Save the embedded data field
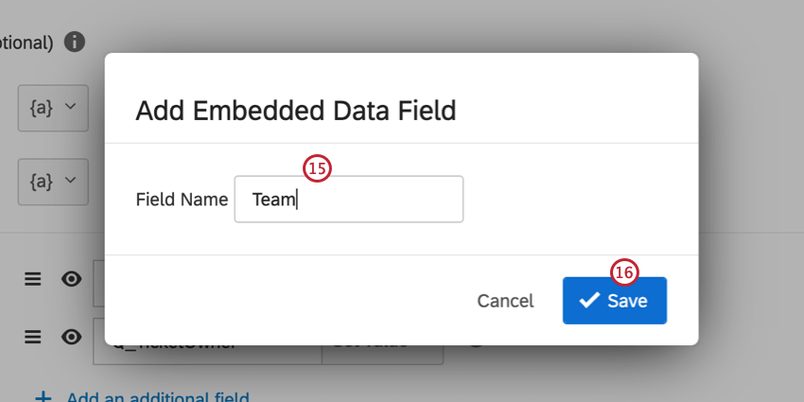 (x=615, y=301)
